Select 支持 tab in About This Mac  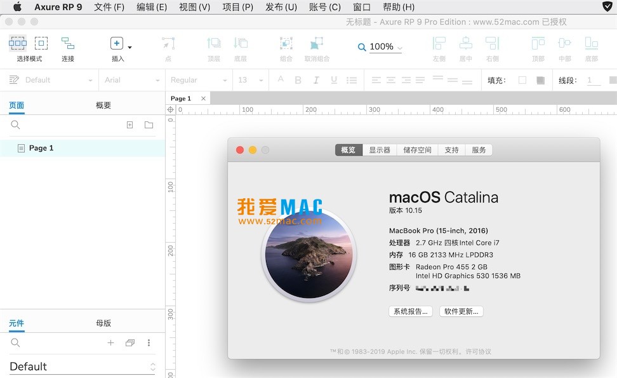452,150
